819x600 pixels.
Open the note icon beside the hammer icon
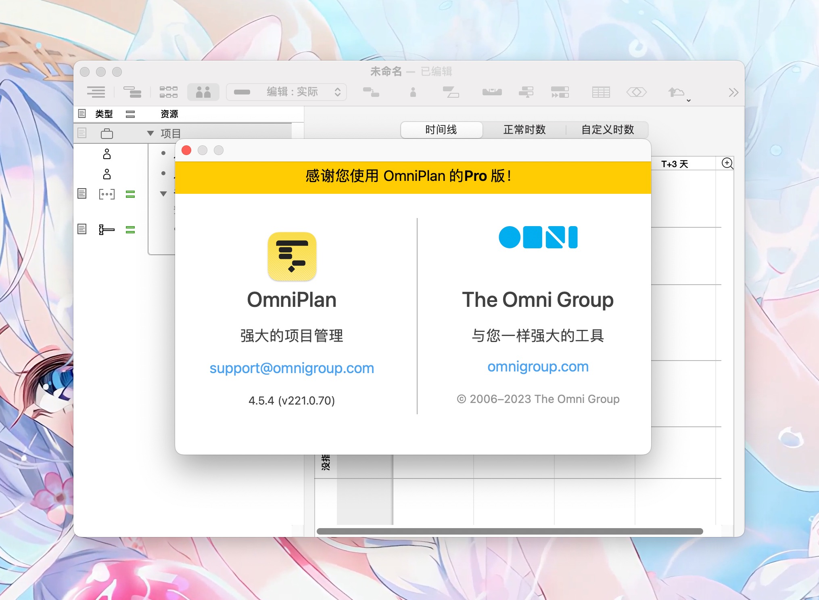click(x=82, y=229)
